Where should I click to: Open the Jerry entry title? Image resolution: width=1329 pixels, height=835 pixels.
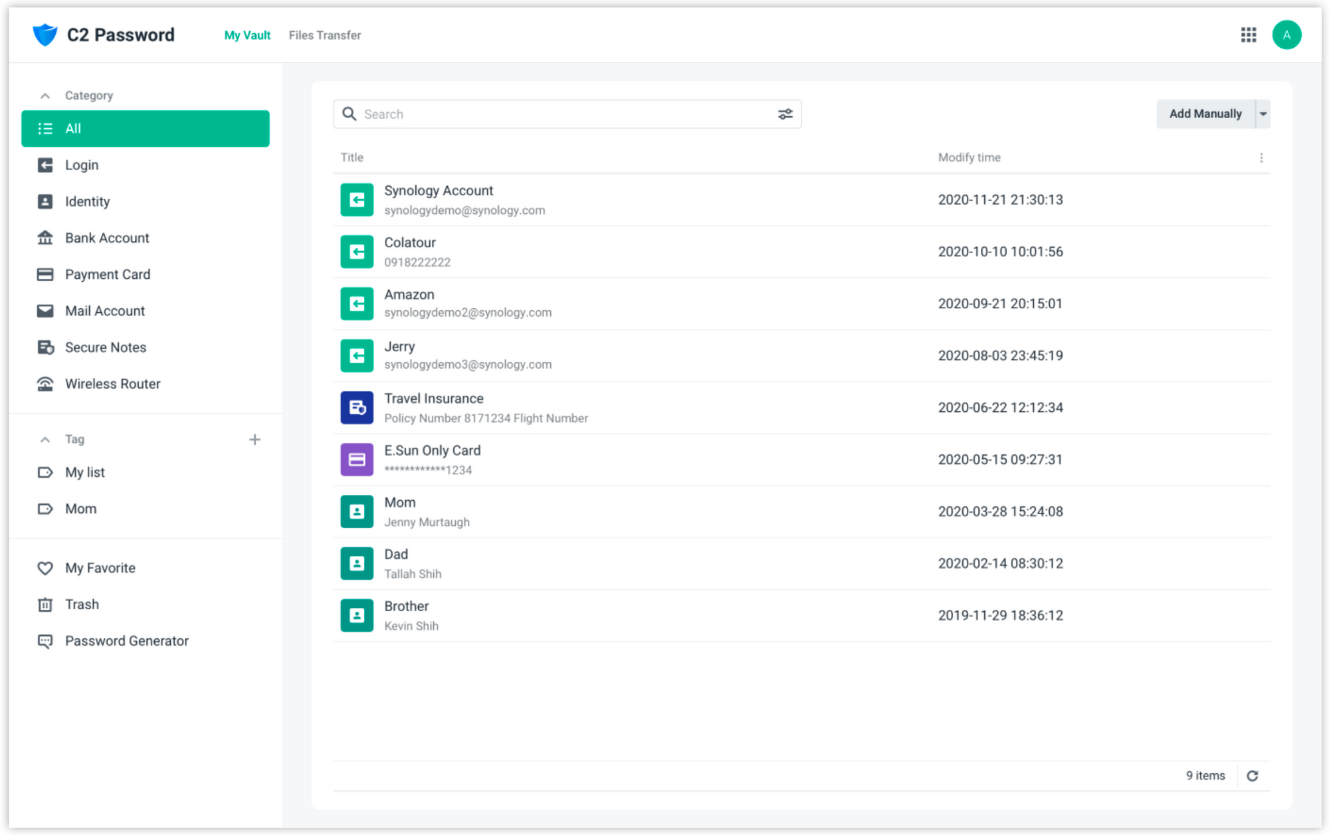[x=399, y=347]
